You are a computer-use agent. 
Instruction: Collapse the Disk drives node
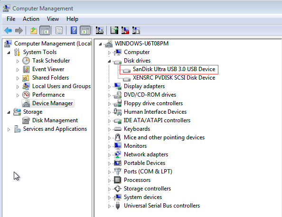coord(109,61)
